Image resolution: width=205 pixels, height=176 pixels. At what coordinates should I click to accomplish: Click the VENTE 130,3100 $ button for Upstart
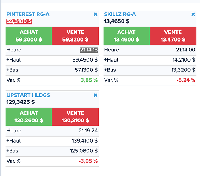(75, 117)
